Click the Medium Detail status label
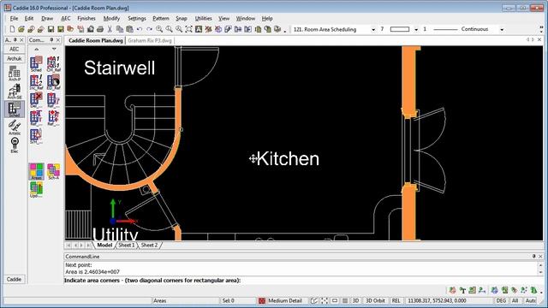548x308 pixels. (x=285, y=300)
